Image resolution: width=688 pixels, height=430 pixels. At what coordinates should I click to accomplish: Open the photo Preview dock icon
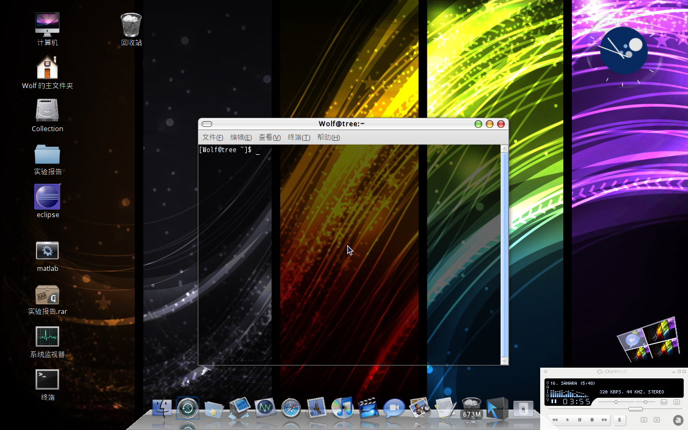[x=420, y=408]
